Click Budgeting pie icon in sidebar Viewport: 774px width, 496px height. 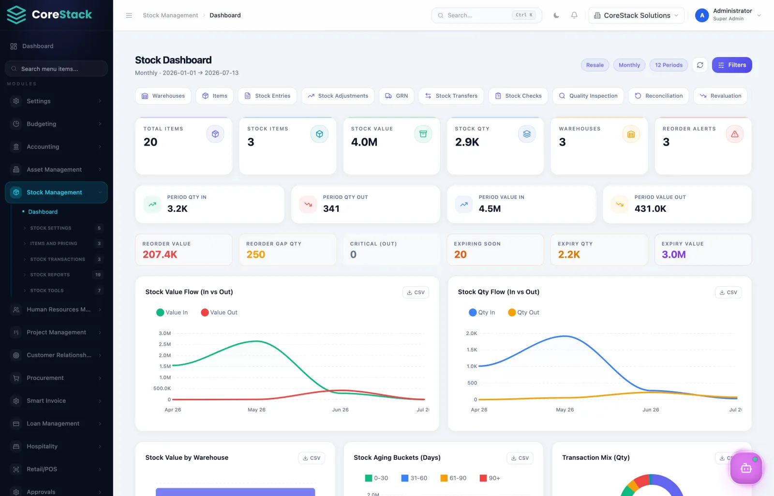[16, 124]
